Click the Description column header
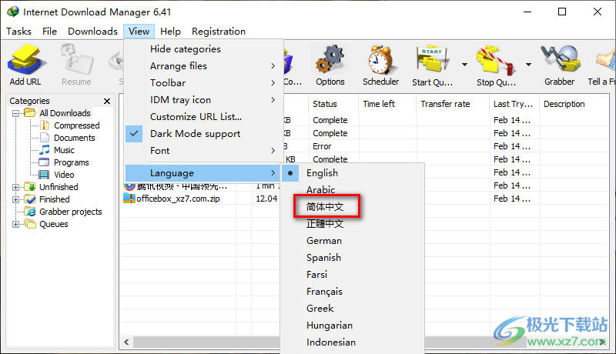This screenshot has width=616, height=354. [x=574, y=104]
